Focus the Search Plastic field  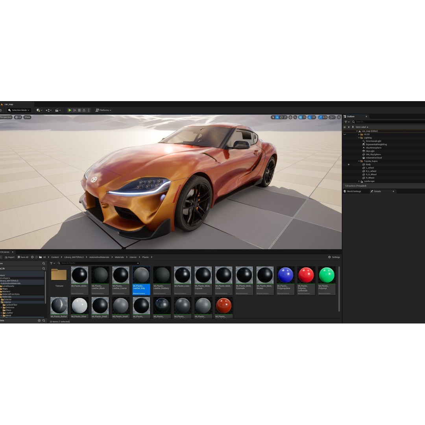click(x=98, y=263)
